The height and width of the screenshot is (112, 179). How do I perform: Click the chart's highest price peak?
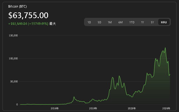(x=165, y=48)
